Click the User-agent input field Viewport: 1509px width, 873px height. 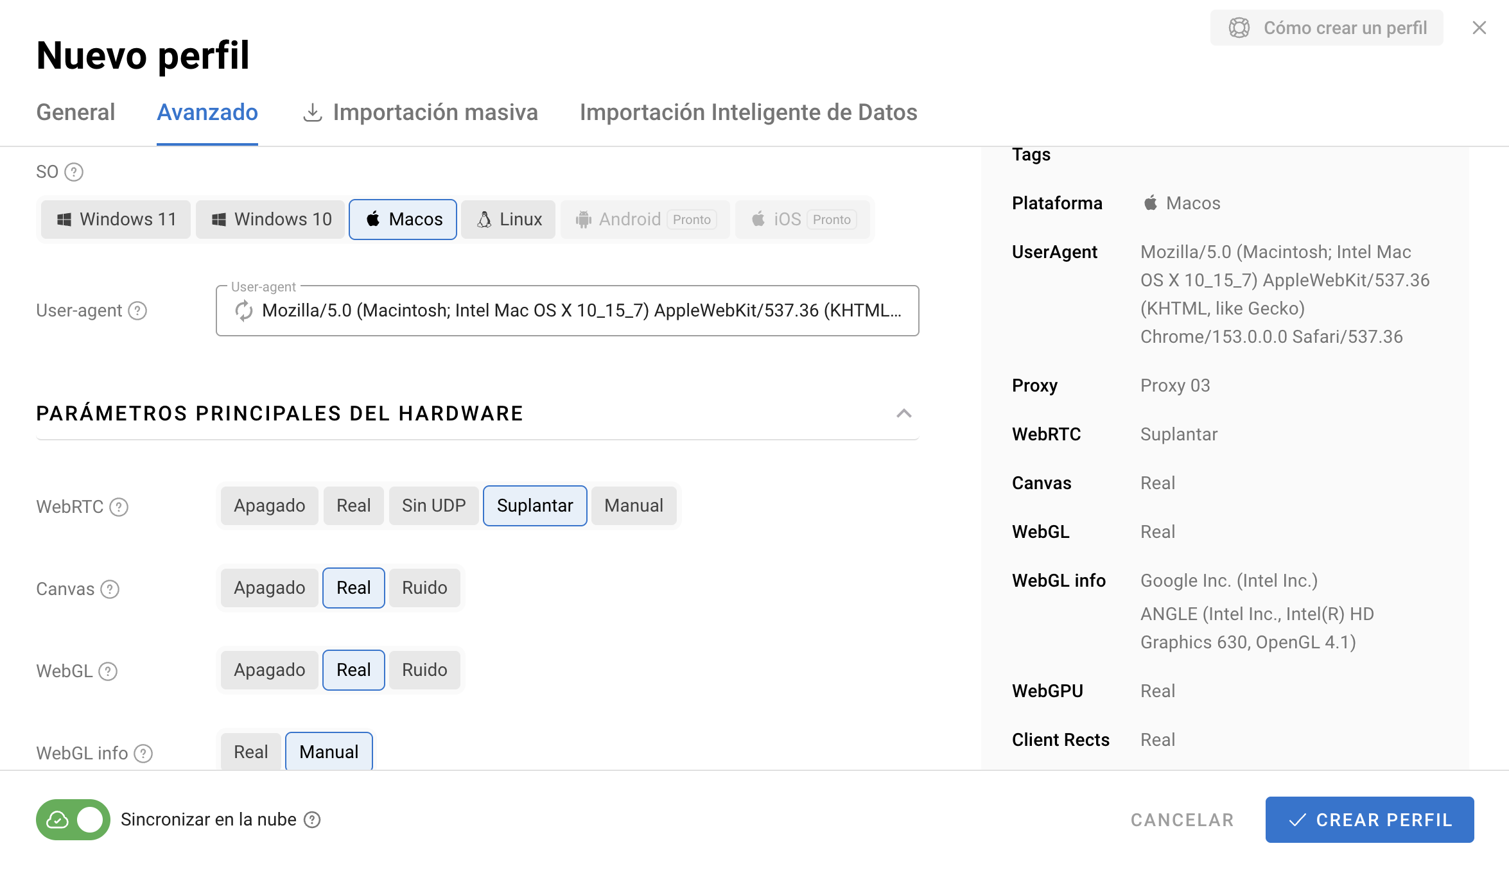coord(568,311)
